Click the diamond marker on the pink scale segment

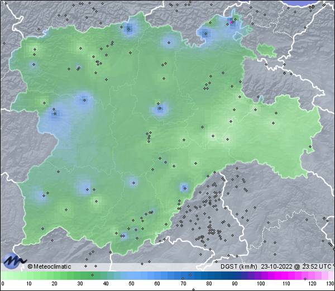point(305,279)
